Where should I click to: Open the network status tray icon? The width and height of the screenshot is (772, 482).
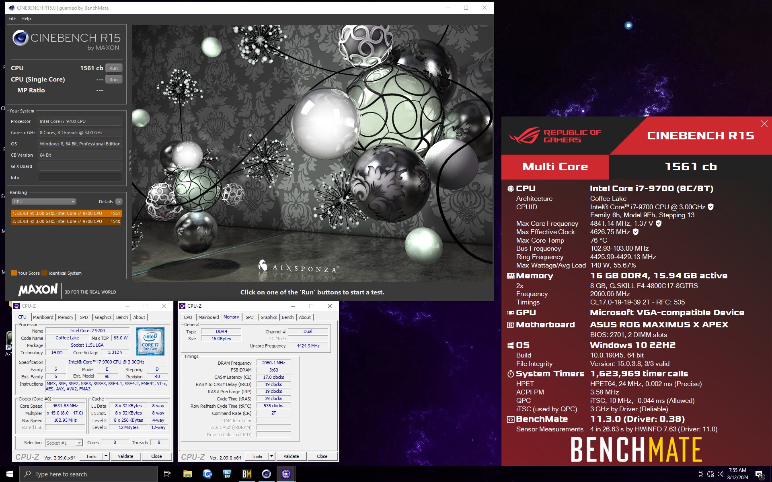coord(710,474)
